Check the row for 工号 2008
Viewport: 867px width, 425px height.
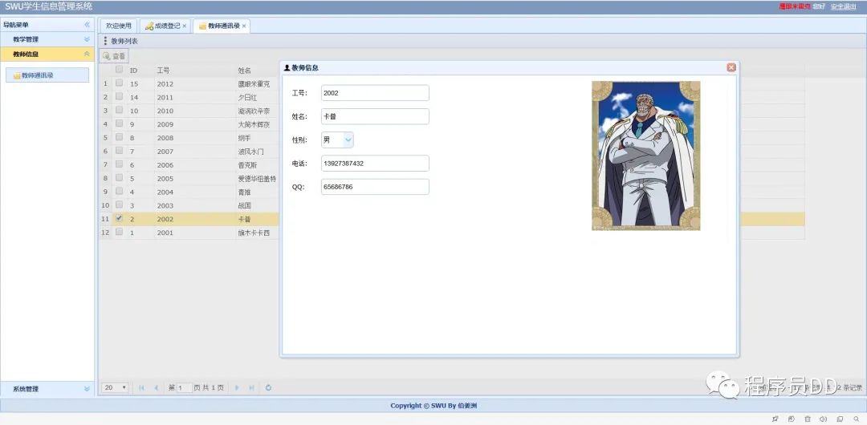click(x=119, y=137)
